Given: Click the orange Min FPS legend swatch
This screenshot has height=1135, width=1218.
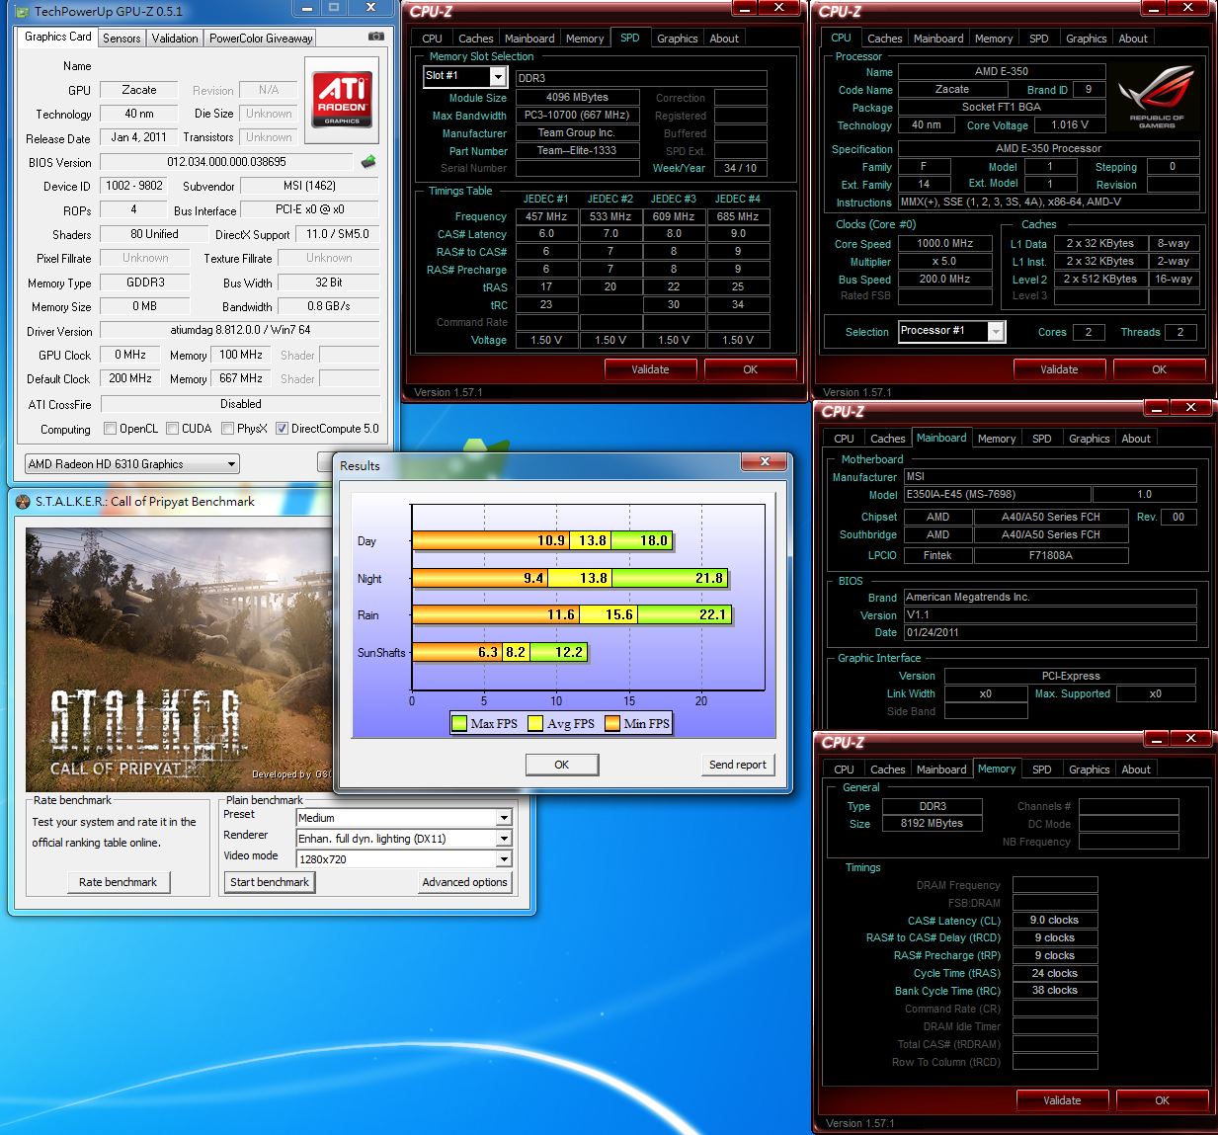Looking at the screenshot, I should [612, 723].
